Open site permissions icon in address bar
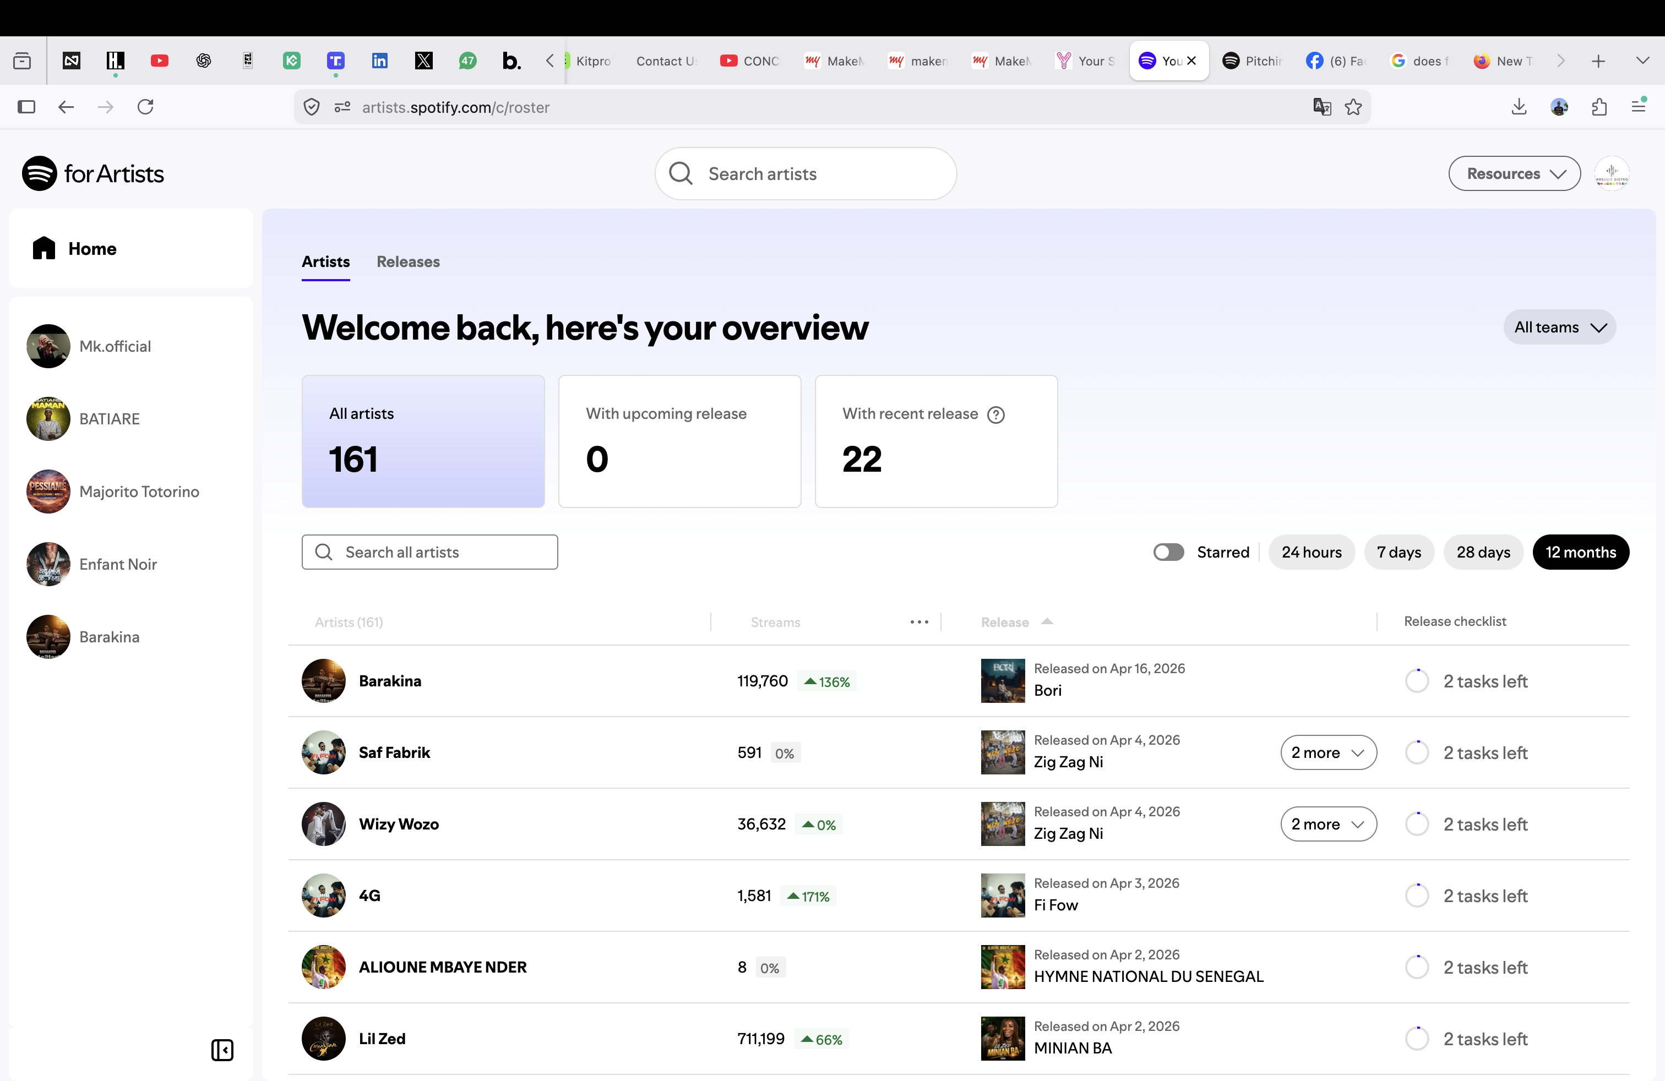Screen dimensions: 1665x1081 point(342,107)
